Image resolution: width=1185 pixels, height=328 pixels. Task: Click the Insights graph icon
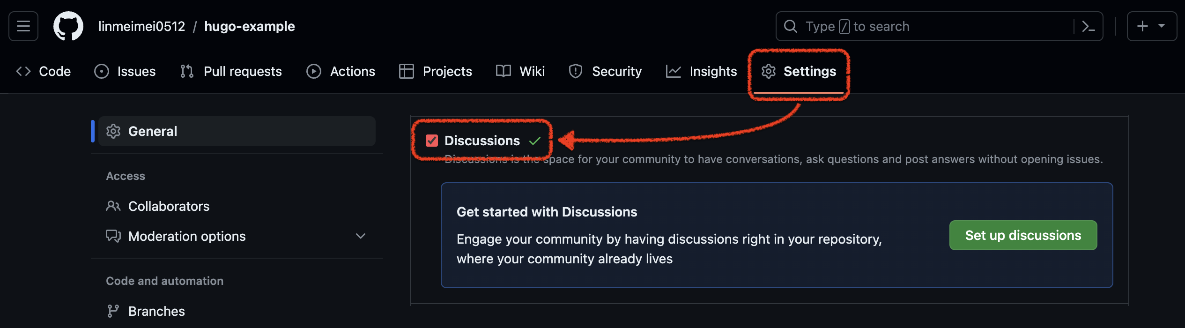(673, 71)
